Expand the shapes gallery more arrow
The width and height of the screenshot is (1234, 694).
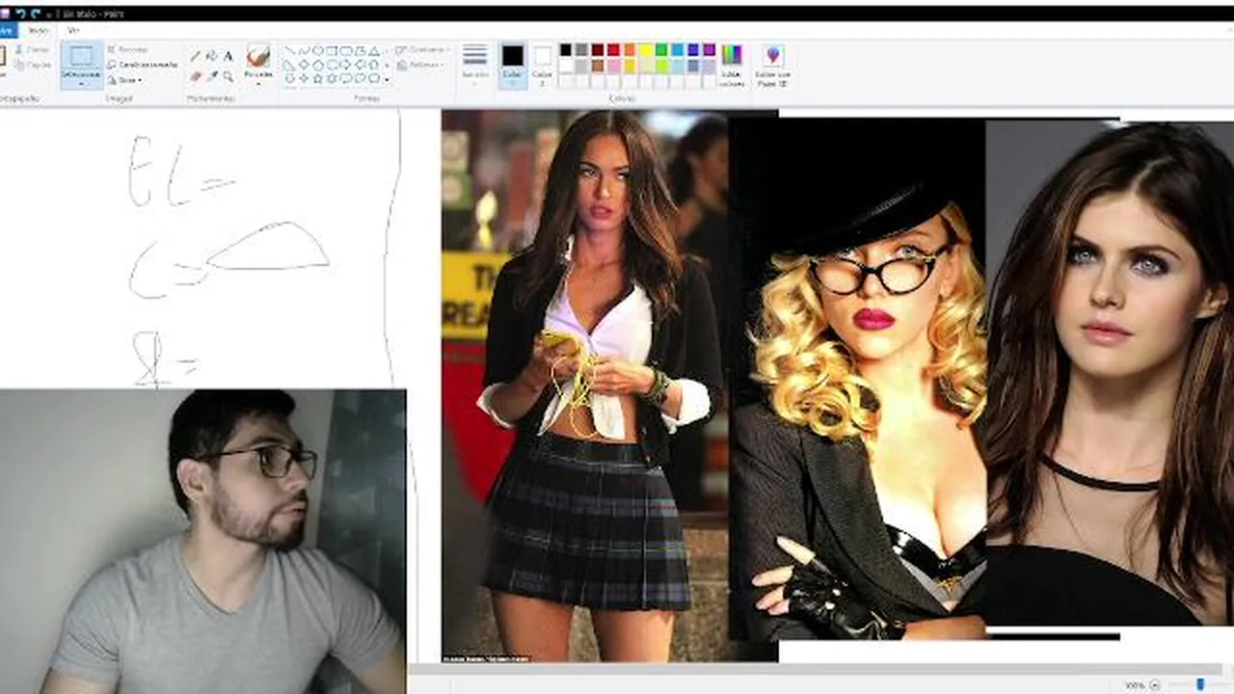point(387,79)
